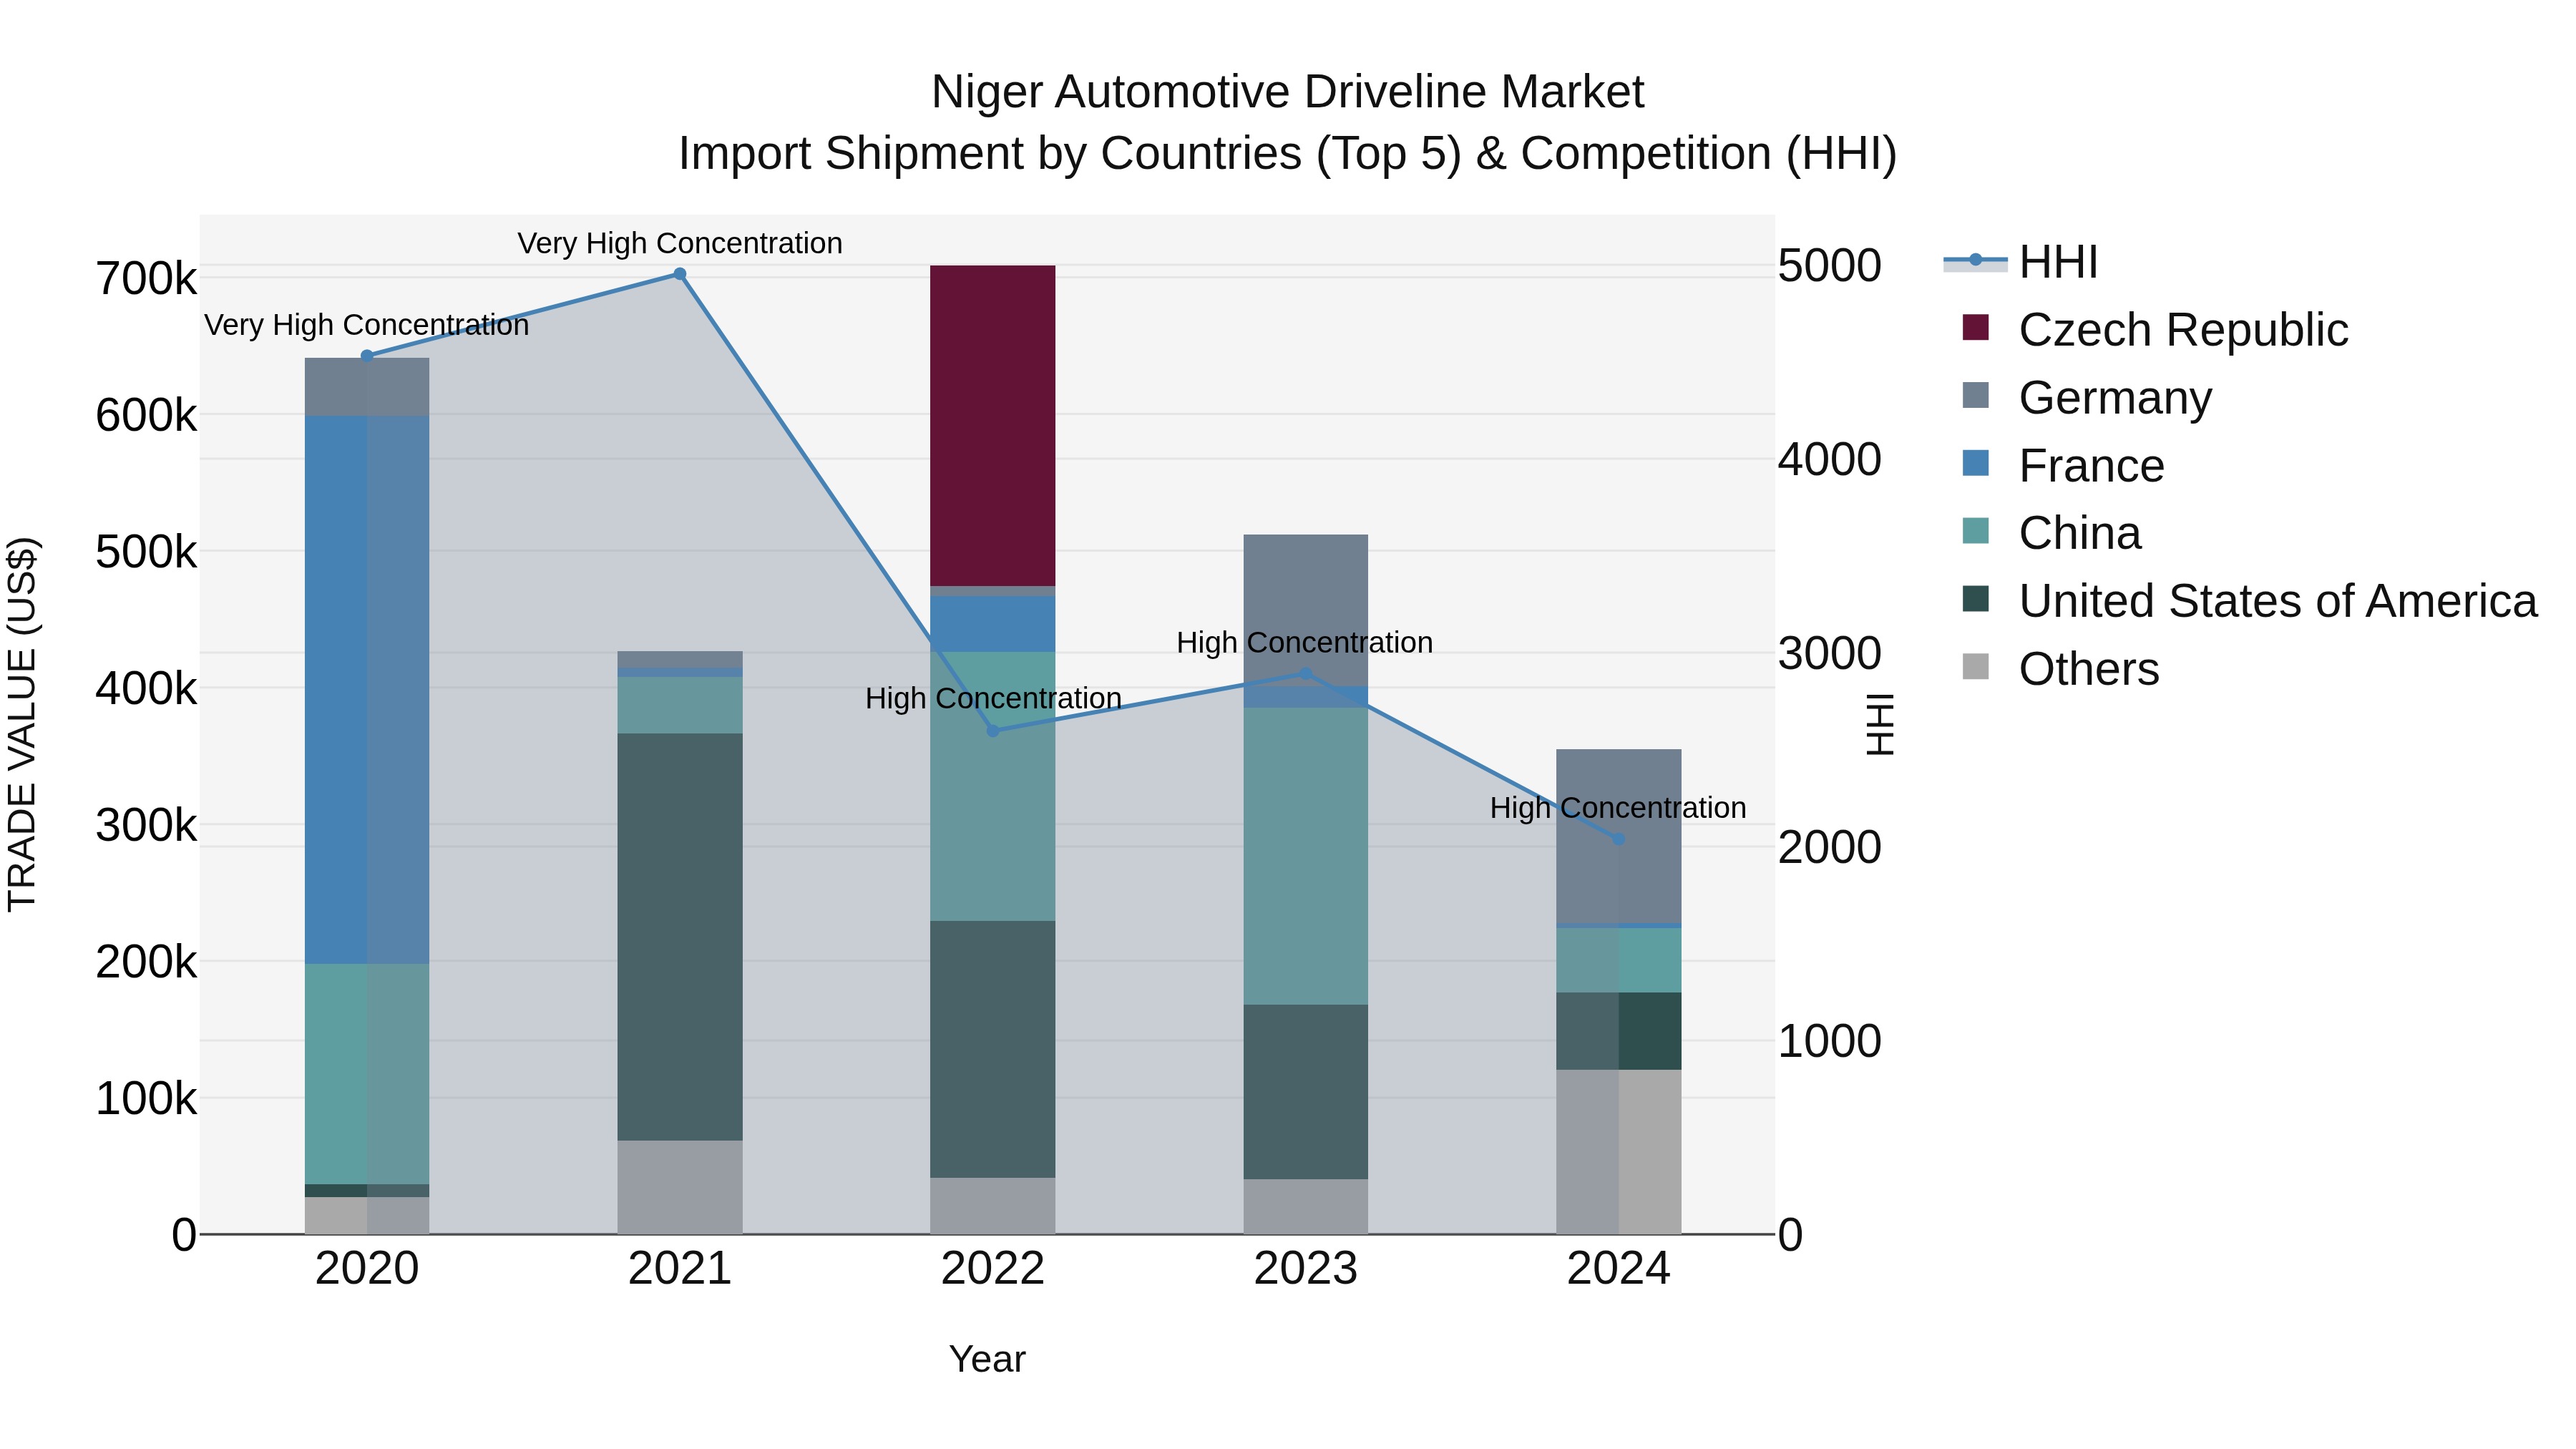Click the 'High Concentration' label near 2022
2576x1449 pixels.
tap(993, 698)
